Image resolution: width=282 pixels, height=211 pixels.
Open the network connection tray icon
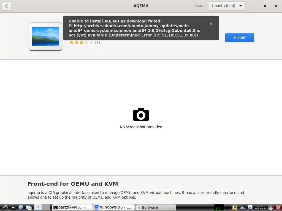click(x=242, y=208)
